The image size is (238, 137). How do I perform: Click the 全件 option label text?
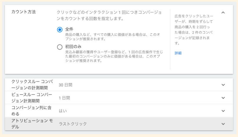pos(69,29)
